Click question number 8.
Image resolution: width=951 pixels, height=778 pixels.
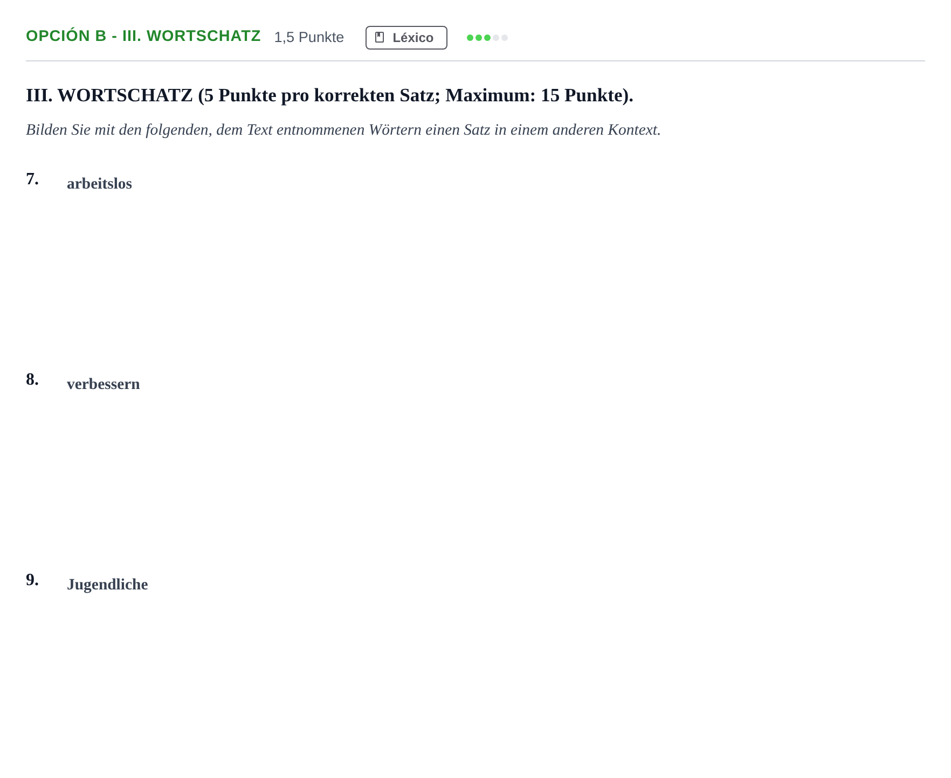pos(32,380)
